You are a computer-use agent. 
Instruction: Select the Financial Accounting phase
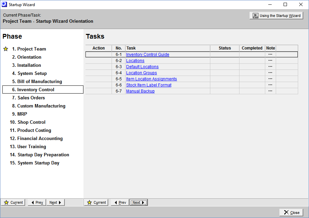pyautogui.click(x=40, y=138)
